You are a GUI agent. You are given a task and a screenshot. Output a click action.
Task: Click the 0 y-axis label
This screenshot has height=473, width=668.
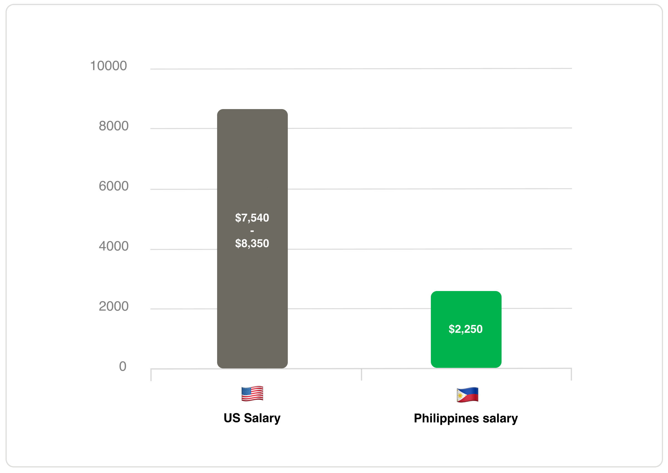(x=123, y=366)
